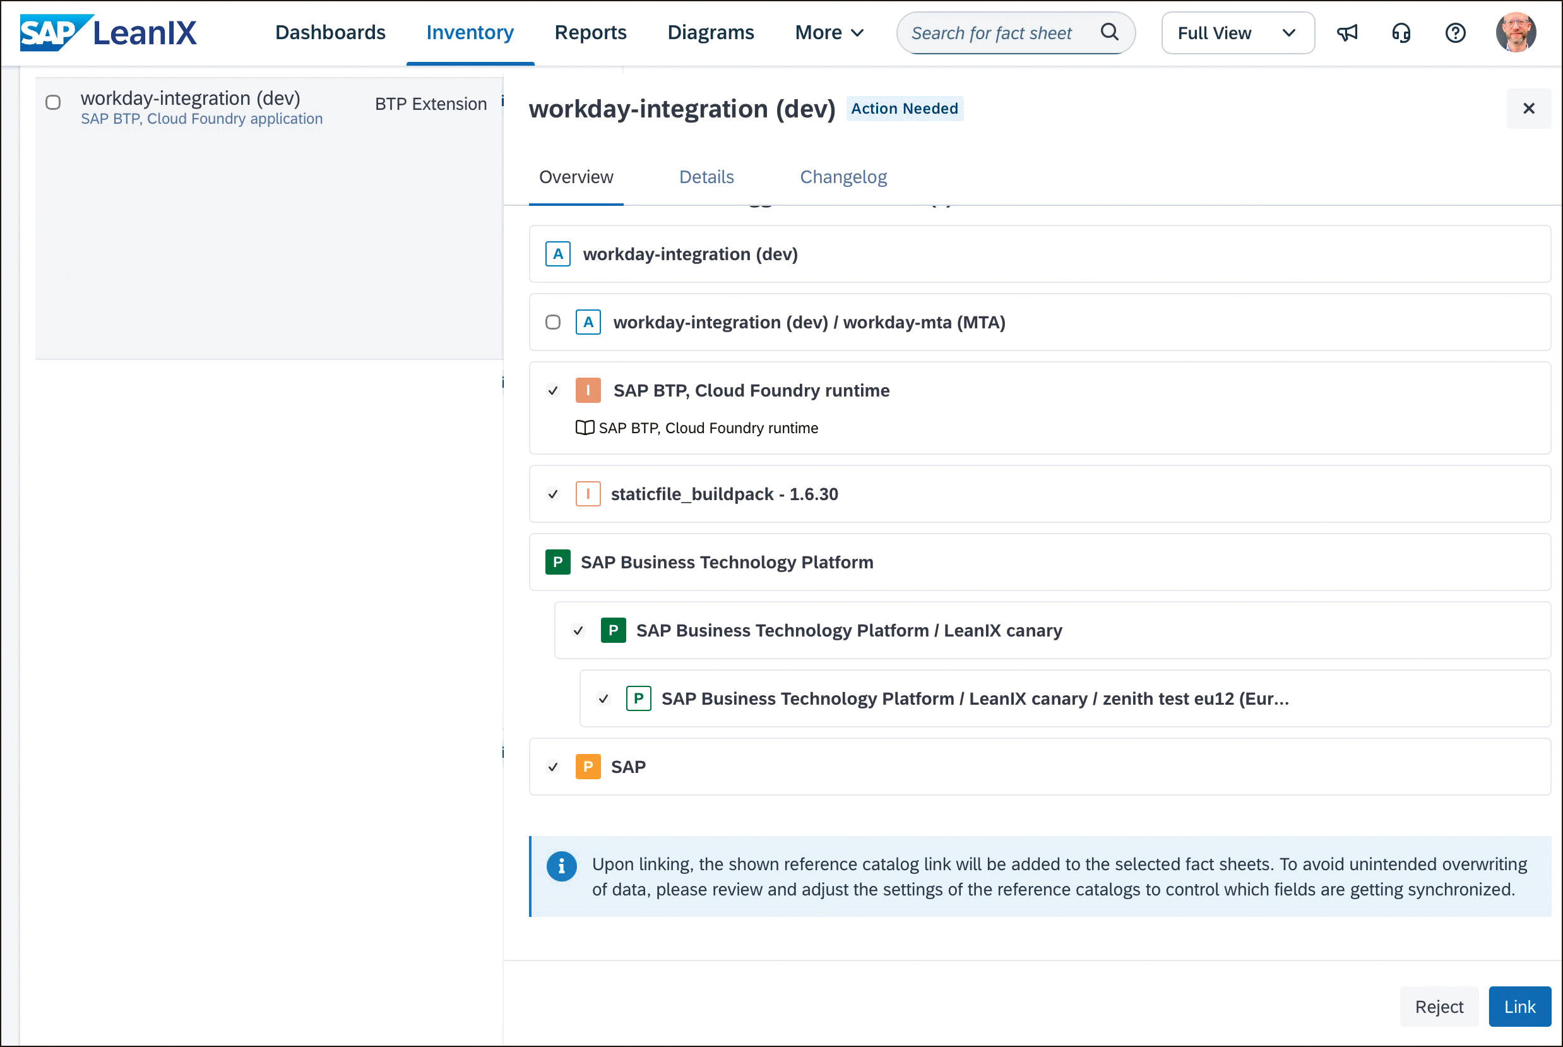The height and width of the screenshot is (1047, 1563).
Task: Click SAP Business Technology Platform / LeanIX canary name
Action: tap(848, 630)
